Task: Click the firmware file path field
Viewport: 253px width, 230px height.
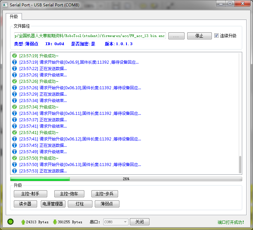Action: pos(90,36)
